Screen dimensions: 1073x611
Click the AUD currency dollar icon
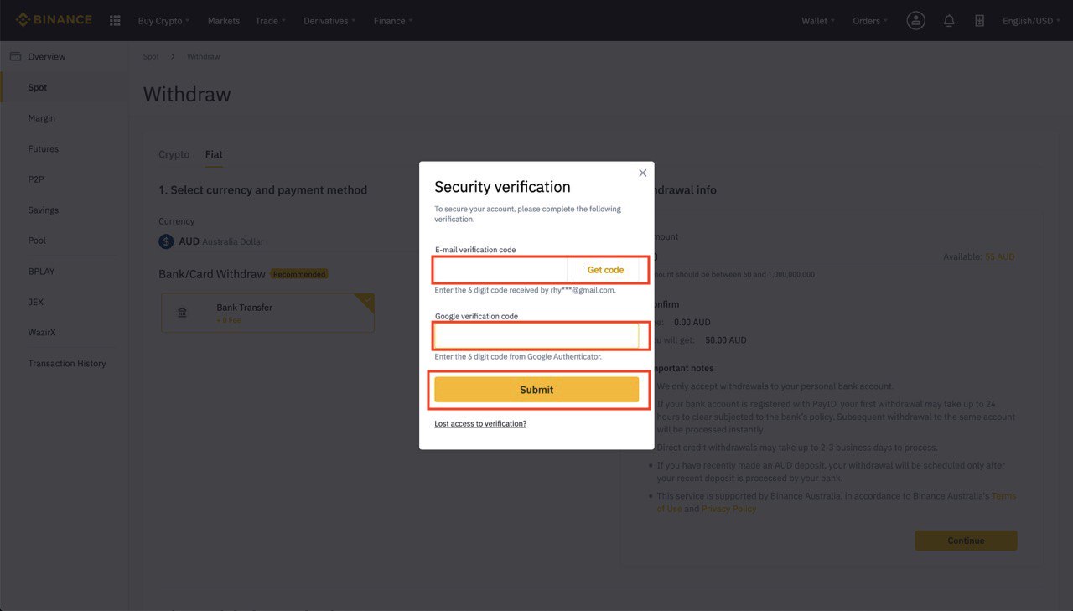pos(166,241)
